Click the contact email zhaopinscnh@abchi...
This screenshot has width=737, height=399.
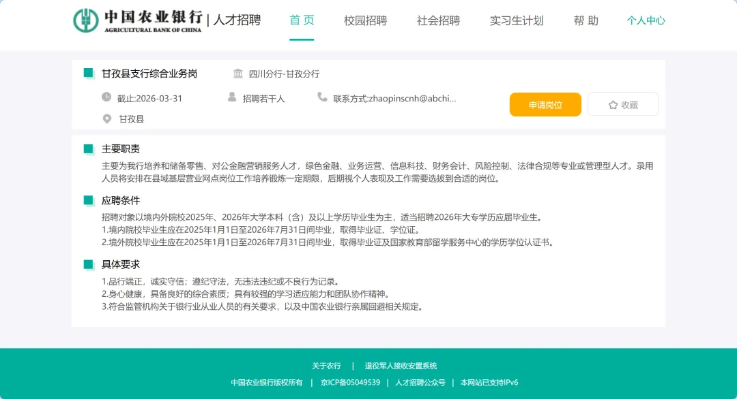pyautogui.click(x=412, y=99)
